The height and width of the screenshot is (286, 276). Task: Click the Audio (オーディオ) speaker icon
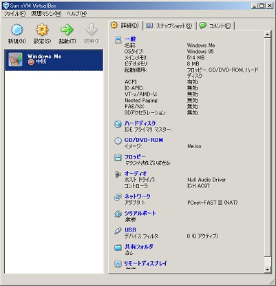click(x=118, y=174)
